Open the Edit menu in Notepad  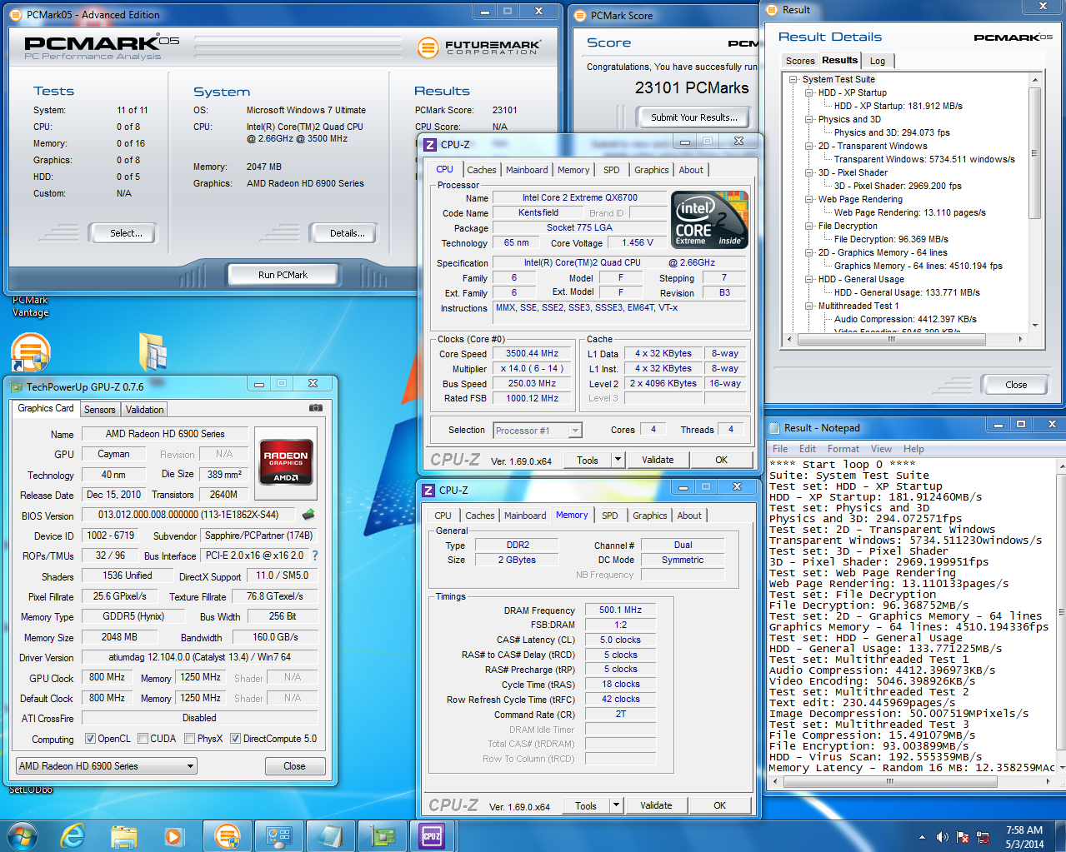tap(807, 449)
